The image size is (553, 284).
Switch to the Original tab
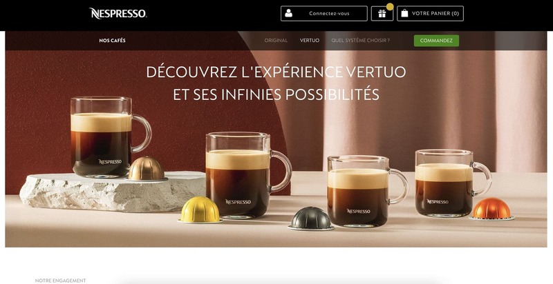click(x=276, y=41)
